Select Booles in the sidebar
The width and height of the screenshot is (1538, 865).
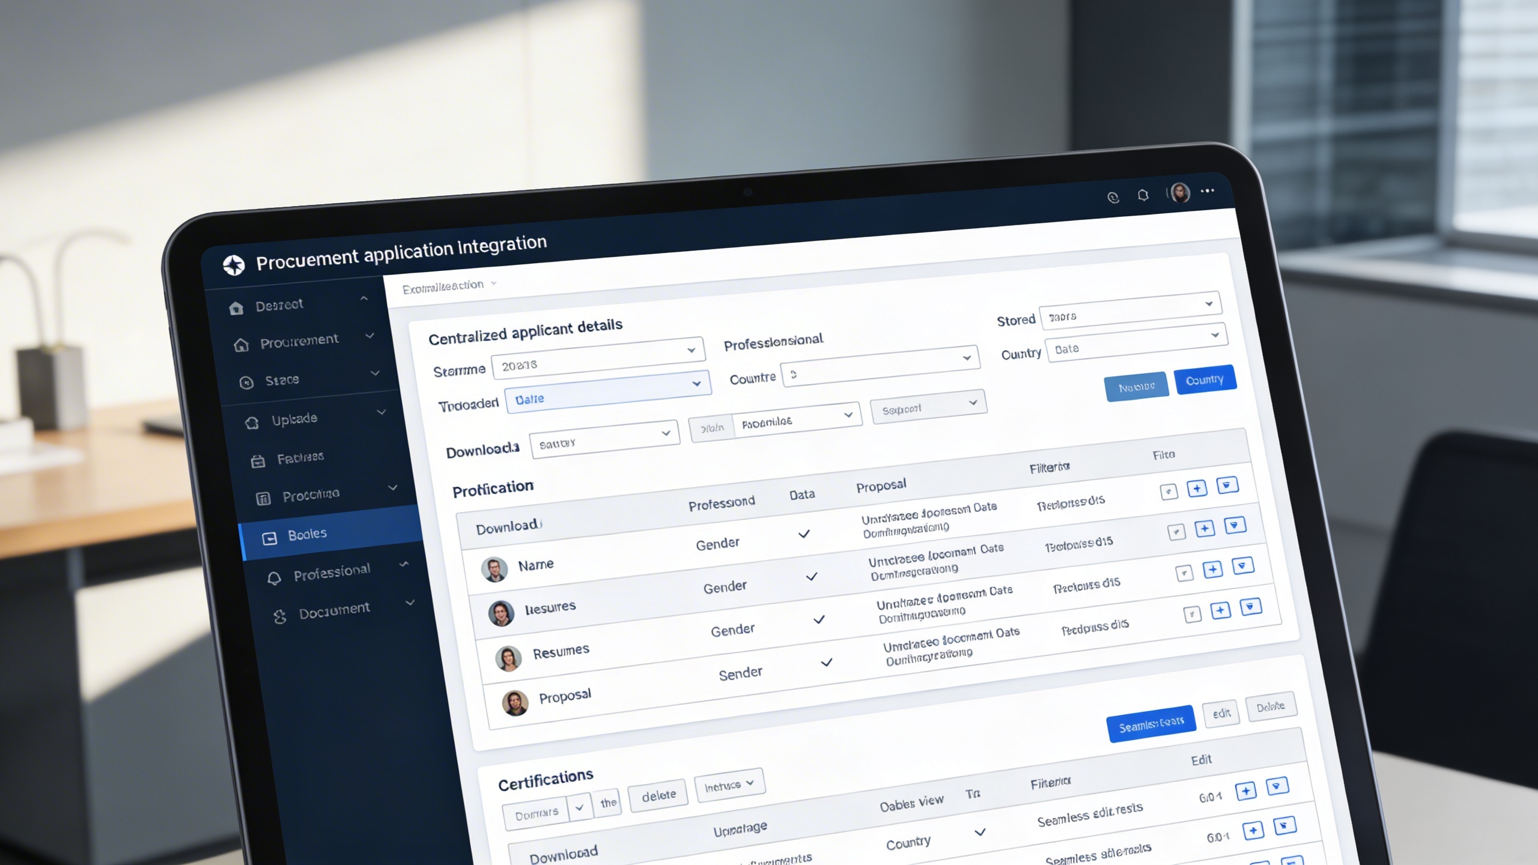click(x=308, y=534)
